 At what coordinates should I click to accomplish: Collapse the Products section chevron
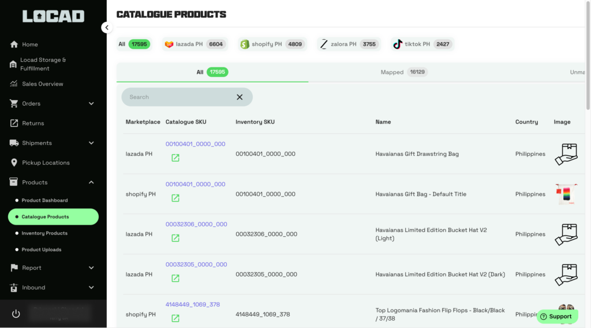point(91,182)
